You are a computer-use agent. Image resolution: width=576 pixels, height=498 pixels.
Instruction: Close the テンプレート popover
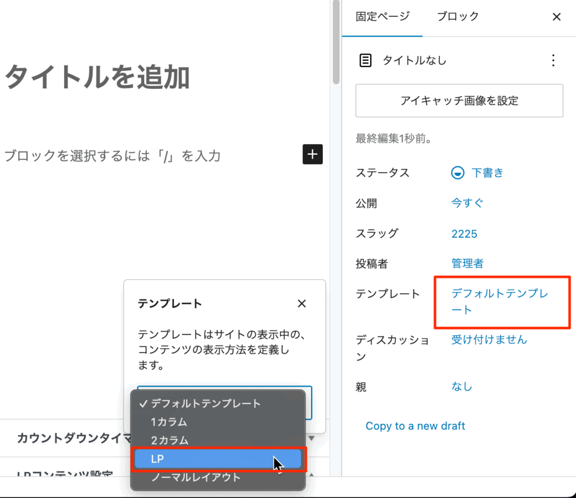(x=301, y=304)
